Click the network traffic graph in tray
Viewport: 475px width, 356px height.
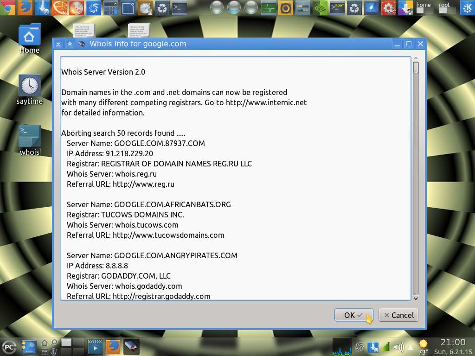coord(342,347)
